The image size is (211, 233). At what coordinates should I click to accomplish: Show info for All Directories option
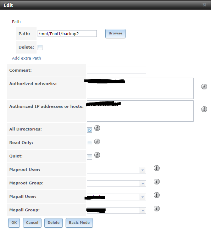97,128
